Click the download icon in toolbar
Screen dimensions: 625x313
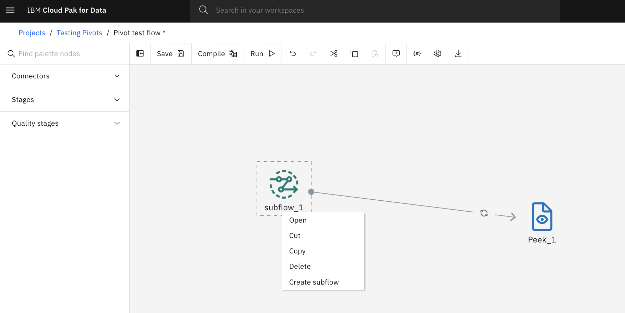tap(458, 53)
